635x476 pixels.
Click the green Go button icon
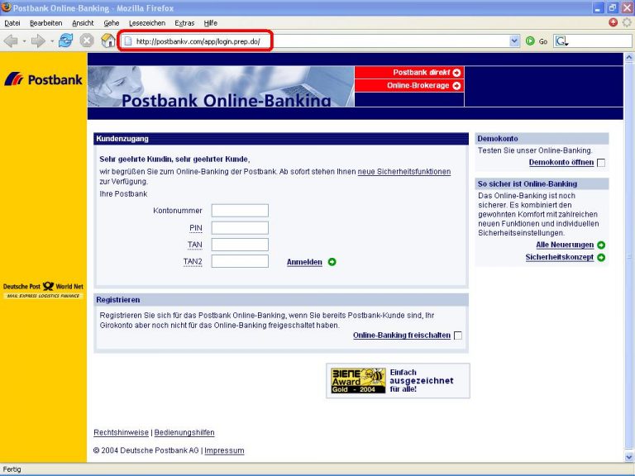pos(531,40)
